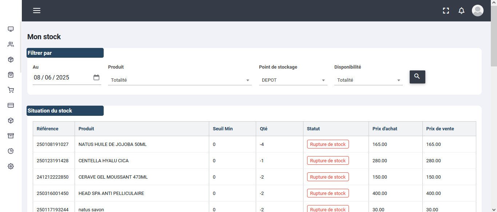Click the calendar icon in the date field

click(x=96, y=77)
